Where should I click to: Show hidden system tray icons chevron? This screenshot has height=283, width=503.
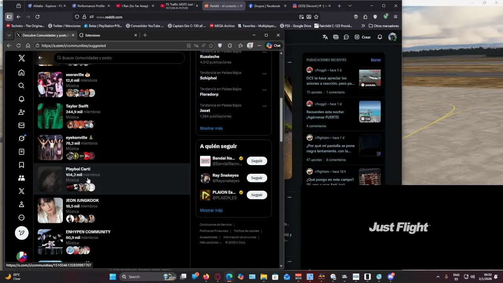point(438,277)
